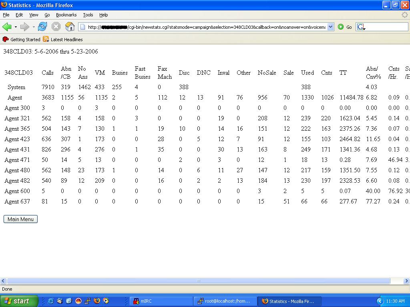Viewport: 410px width, 307px height.
Task: Open the Tools menu
Action: (88, 15)
